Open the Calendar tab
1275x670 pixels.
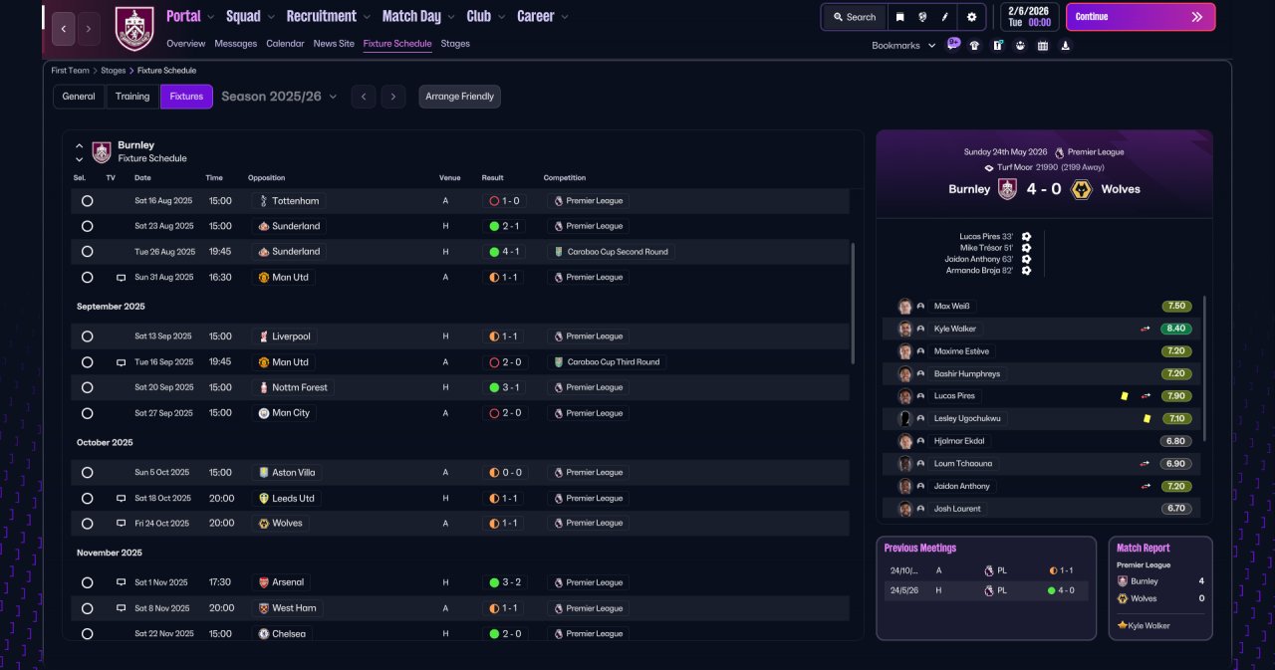285,44
